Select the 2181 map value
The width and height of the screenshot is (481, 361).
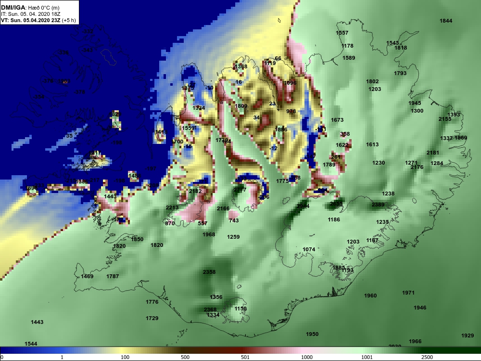pyautogui.click(x=433, y=153)
